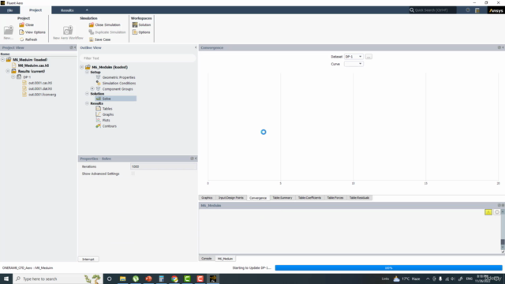Click the Interrupt button
The height and width of the screenshot is (284, 505).
(x=88, y=260)
